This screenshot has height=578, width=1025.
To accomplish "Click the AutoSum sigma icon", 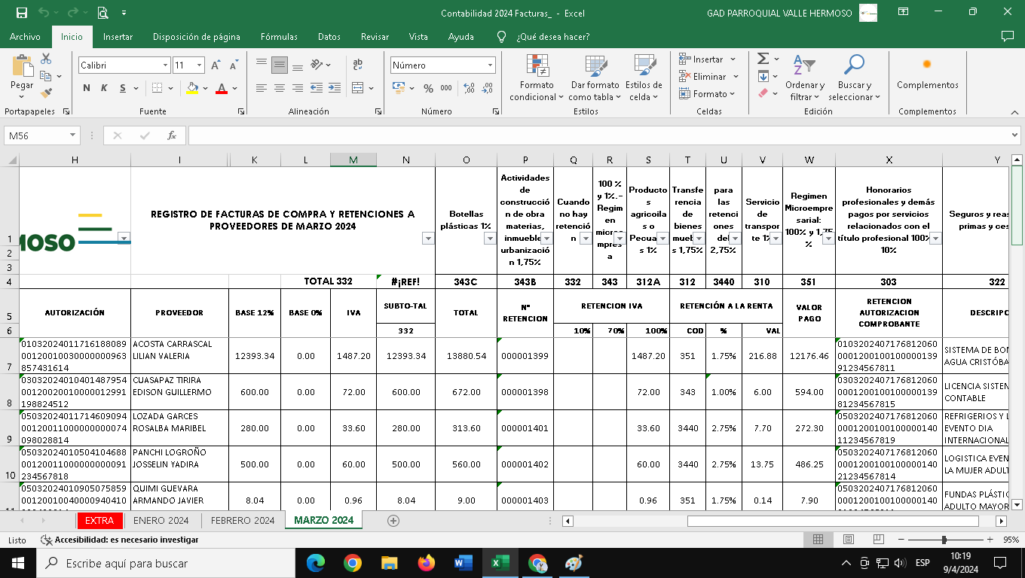I will coord(763,59).
